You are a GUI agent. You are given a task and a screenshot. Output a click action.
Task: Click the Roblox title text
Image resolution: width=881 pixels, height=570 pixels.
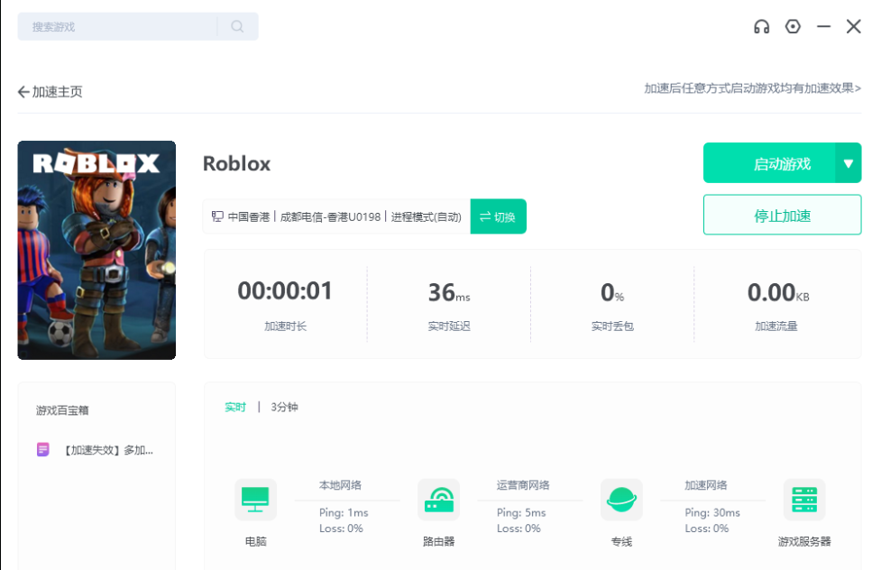[x=236, y=163]
